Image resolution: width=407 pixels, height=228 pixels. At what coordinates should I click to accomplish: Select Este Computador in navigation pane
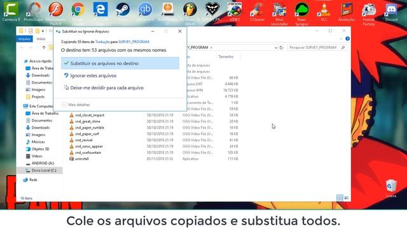(x=38, y=106)
